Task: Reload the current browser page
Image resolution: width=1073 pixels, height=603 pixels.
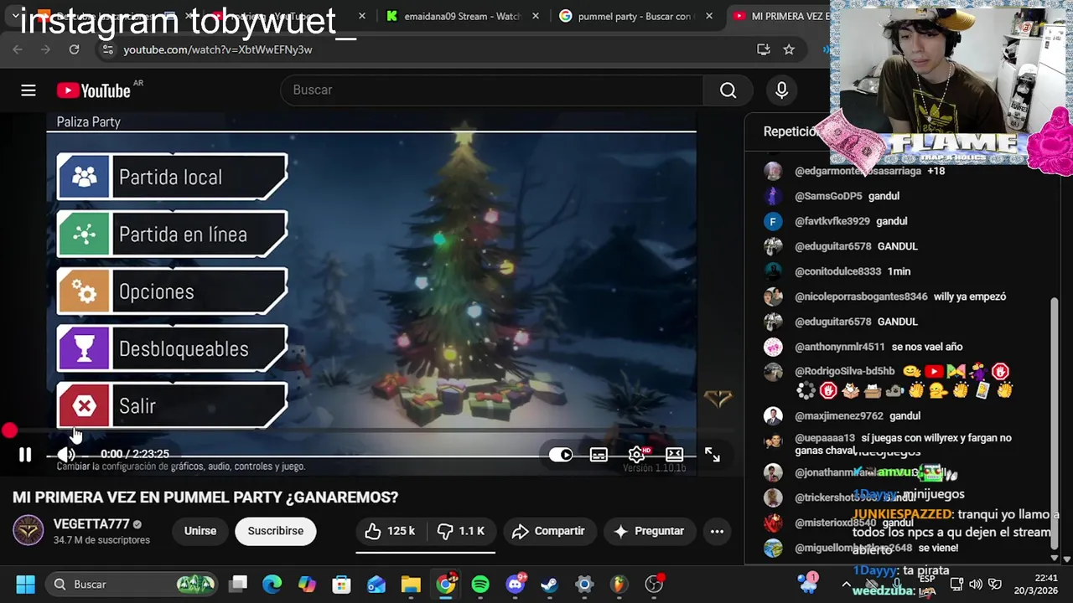Action: pyautogui.click(x=74, y=49)
